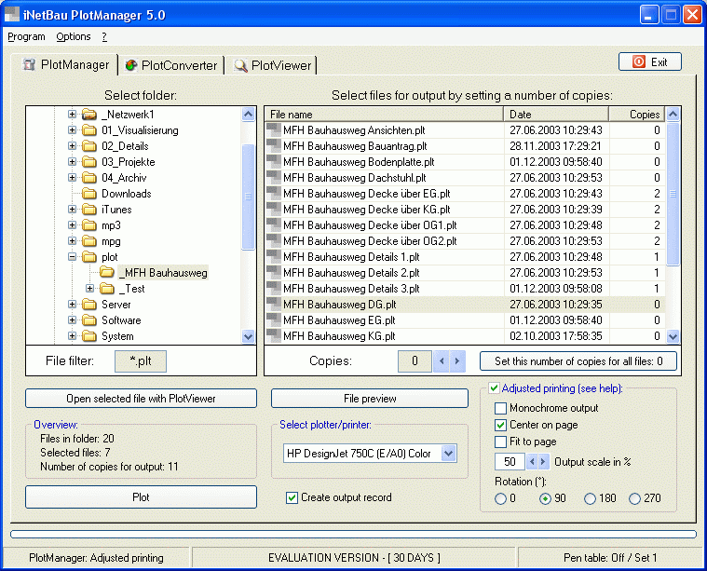Expand the _Netzwerk1 tree node

(x=72, y=115)
